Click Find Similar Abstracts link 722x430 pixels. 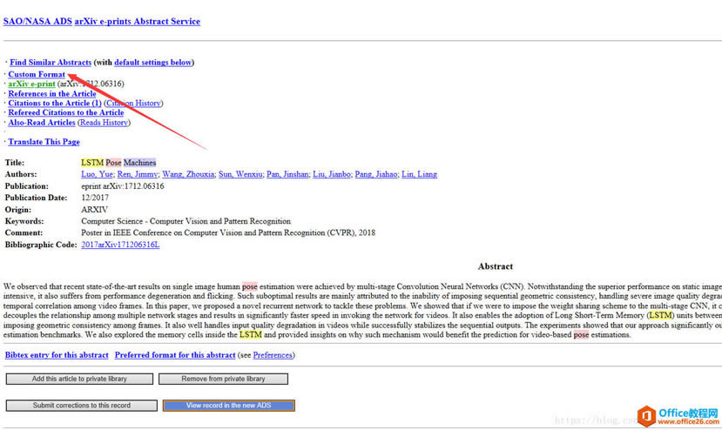tap(51, 62)
